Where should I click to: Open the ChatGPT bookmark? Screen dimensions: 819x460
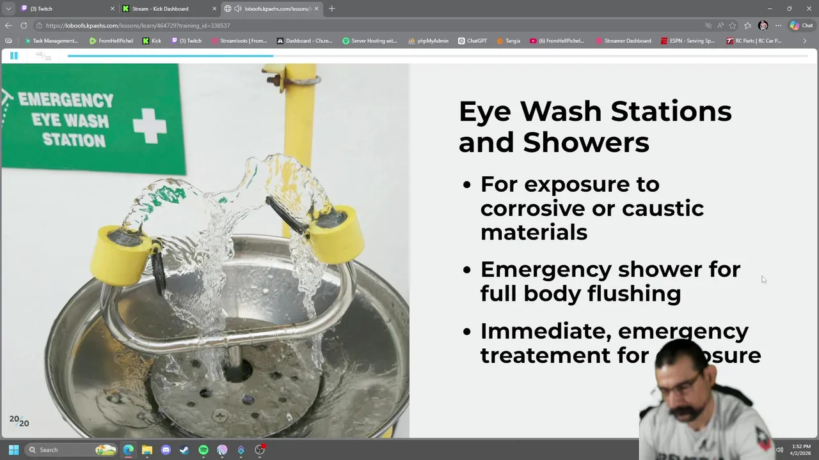(x=473, y=41)
